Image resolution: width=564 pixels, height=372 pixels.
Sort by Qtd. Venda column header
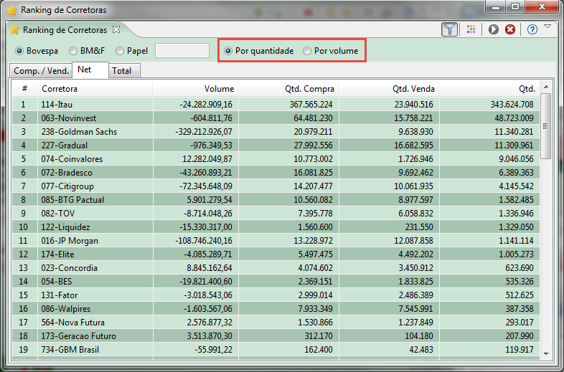coord(388,88)
